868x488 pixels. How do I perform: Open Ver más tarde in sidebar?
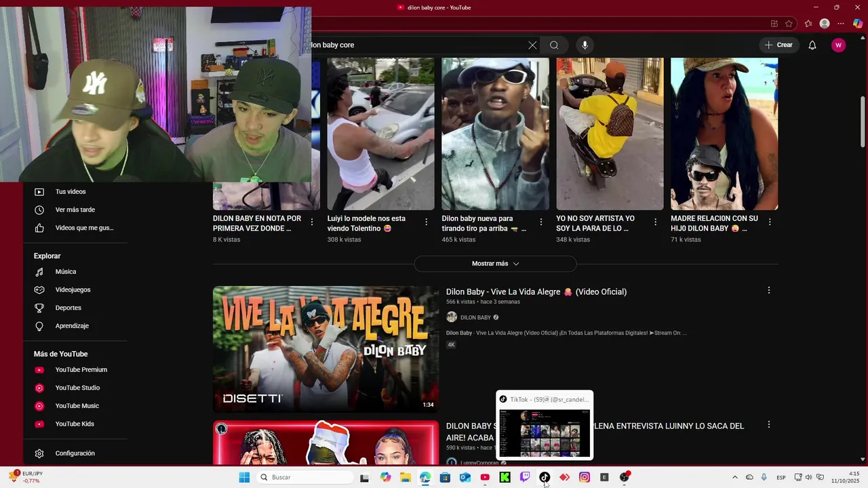(x=75, y=210)
